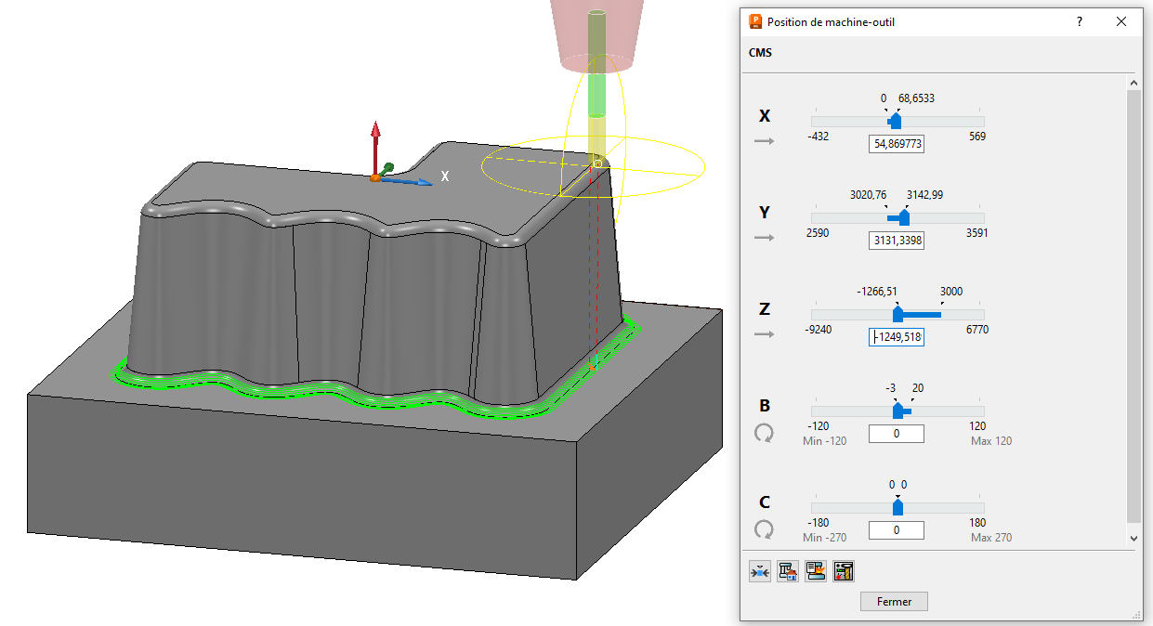The height and width of the screenshot is (626, 1153).
Task: Click the workplane origin in the 3D view
Action: tap(374, 176)
